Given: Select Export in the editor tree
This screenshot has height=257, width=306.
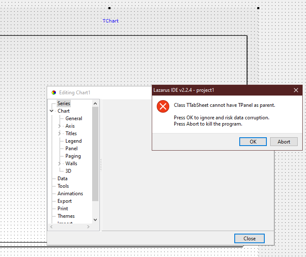Looking at the screenshot, I should [x=64, y=201].
